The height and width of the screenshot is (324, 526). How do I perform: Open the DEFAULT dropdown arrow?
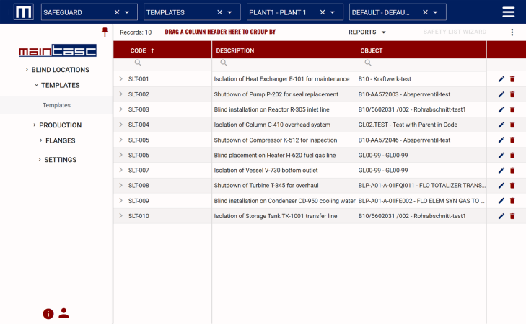435,12
